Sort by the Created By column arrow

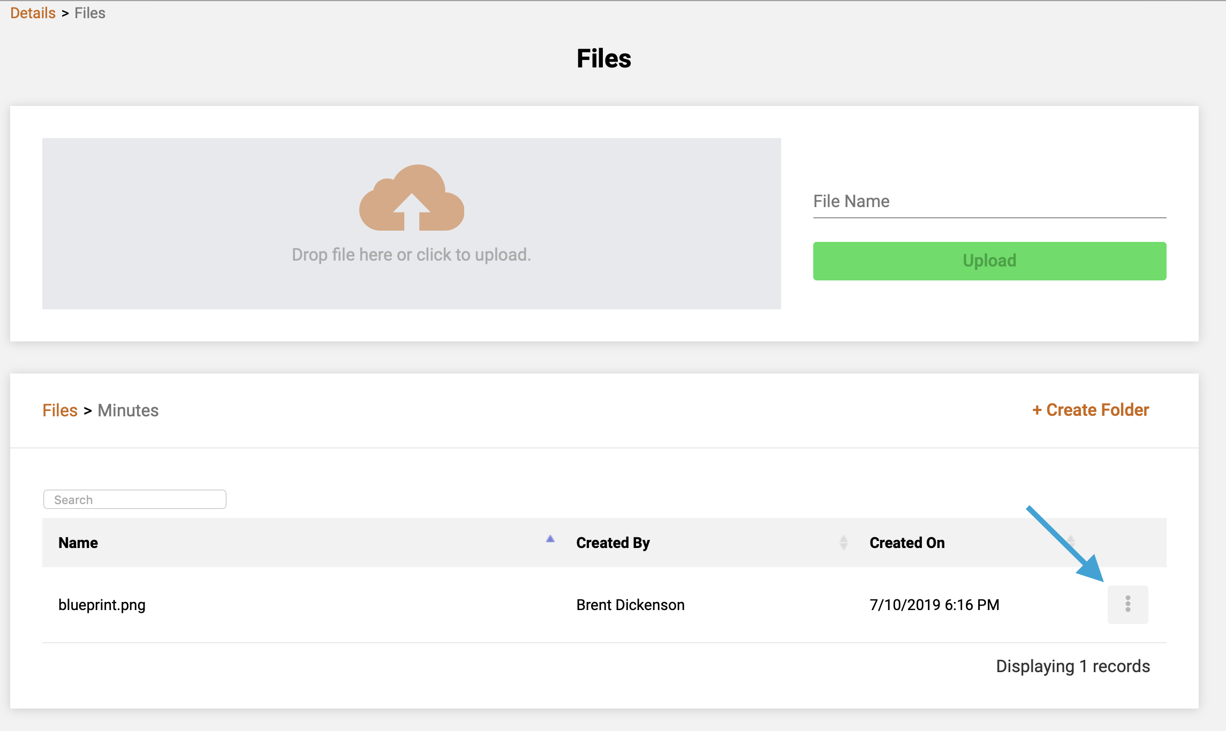[x=843, y=542]
